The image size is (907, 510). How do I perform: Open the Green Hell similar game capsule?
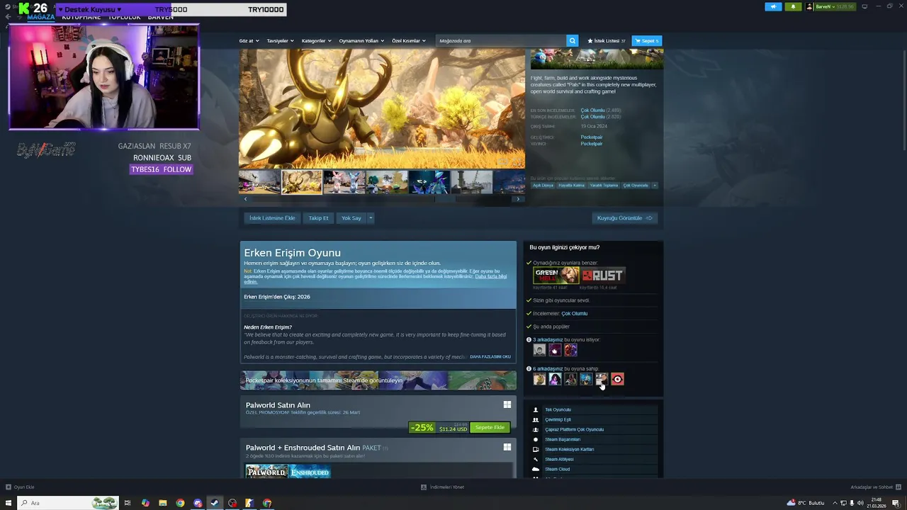(556, 276)
